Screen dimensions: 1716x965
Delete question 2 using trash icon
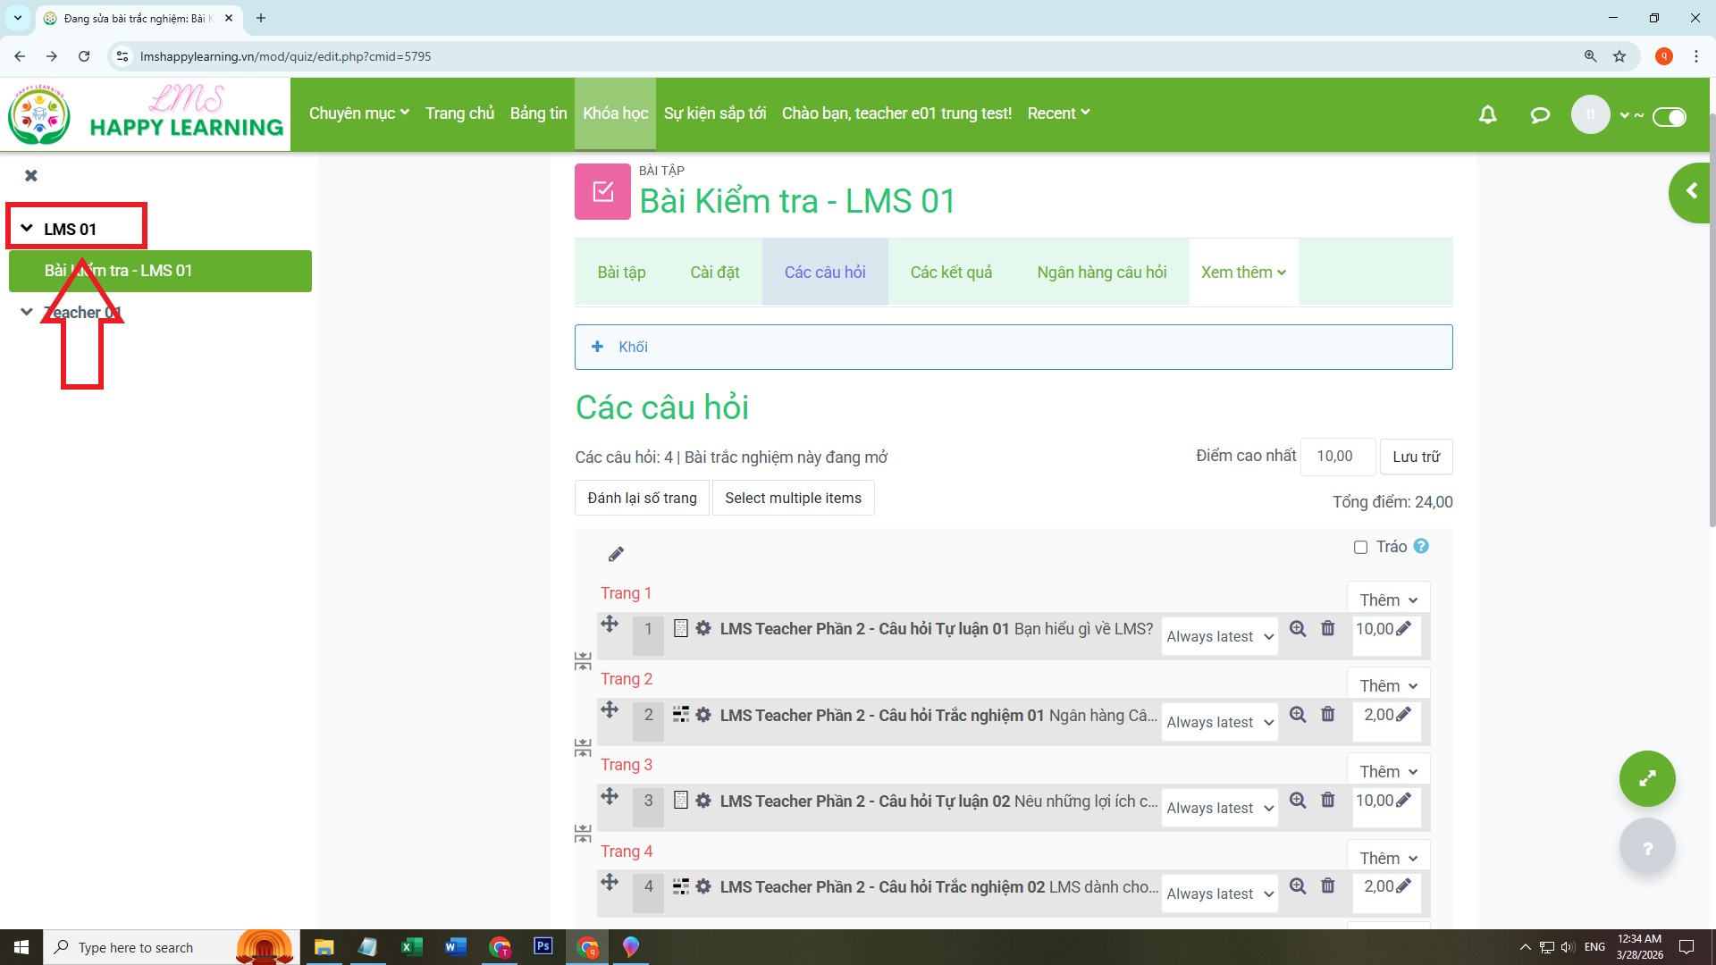pyautogui.click(x=1328, y=715)
